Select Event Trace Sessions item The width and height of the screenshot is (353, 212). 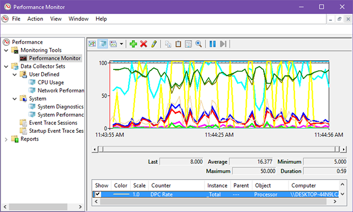pos(53,123)
